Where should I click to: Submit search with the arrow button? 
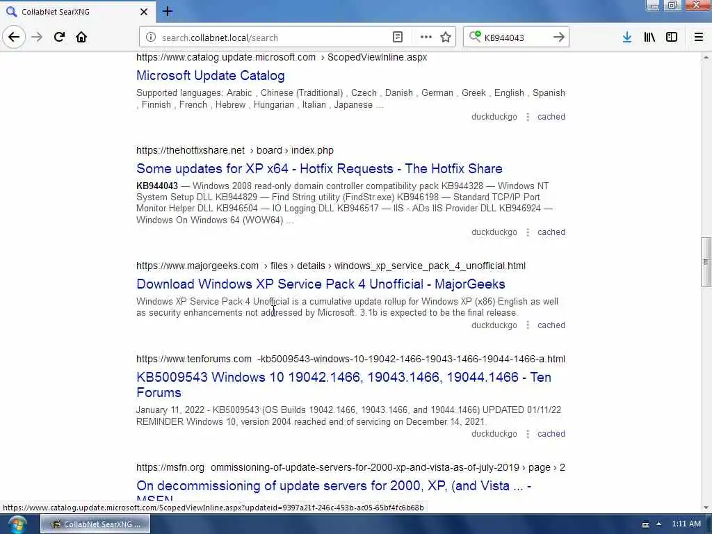click(x=559, y=38)
